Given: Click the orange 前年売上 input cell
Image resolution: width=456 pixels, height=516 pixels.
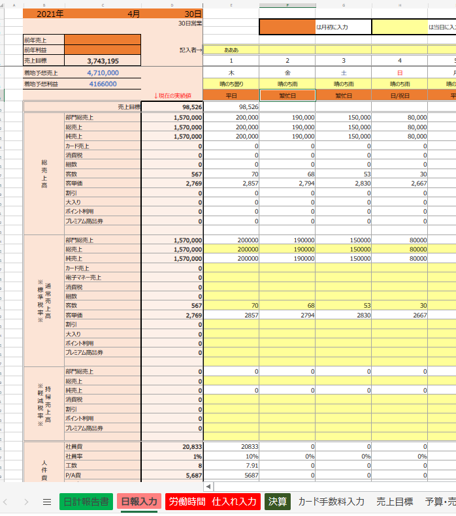Looking at the screenshot, I should tap(103, 39).
